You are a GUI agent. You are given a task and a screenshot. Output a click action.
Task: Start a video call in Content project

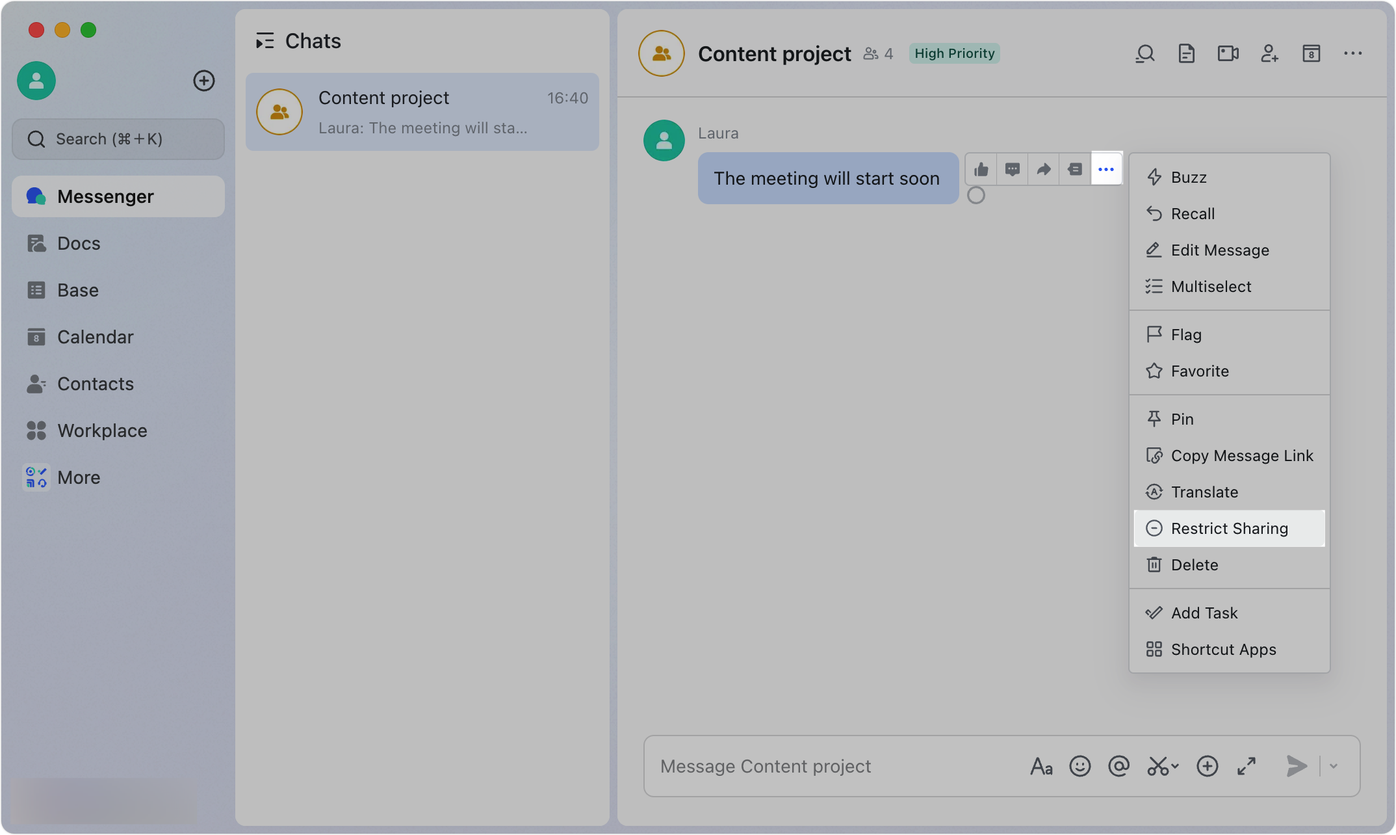1228,53
